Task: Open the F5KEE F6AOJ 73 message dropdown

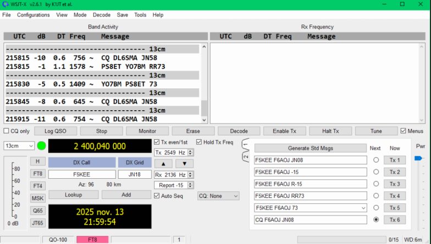Action: 362,208
